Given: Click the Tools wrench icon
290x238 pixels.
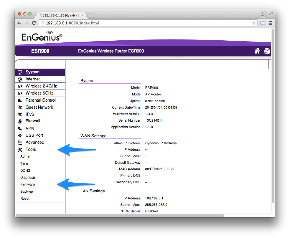Looking at the screenshot, I should coord(20,149).
